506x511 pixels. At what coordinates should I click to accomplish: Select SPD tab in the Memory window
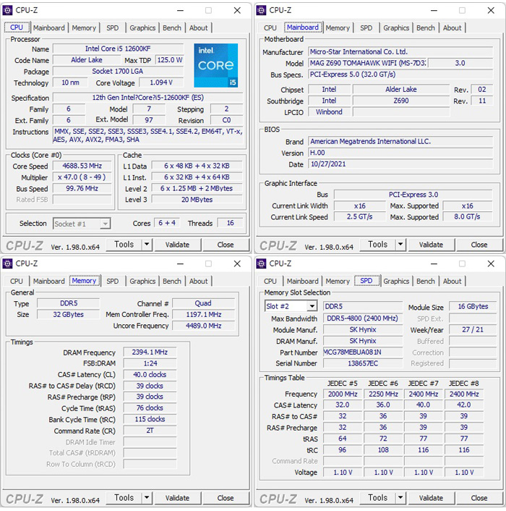click(113, 282)
